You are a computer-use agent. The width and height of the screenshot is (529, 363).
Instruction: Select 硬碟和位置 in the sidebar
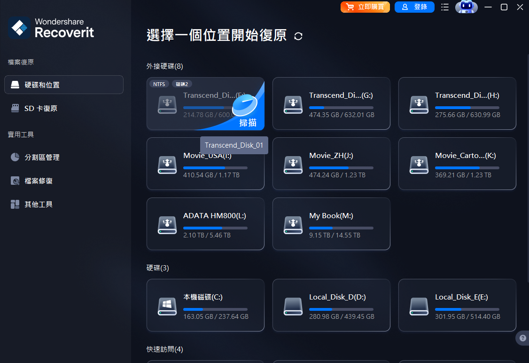point(64,85)
